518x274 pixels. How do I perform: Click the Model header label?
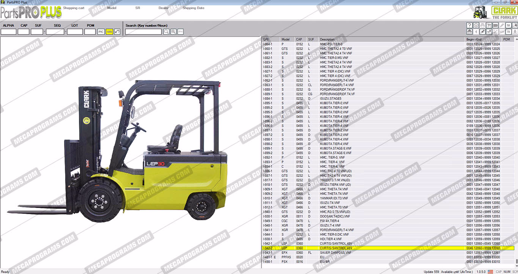click(111, 8)
